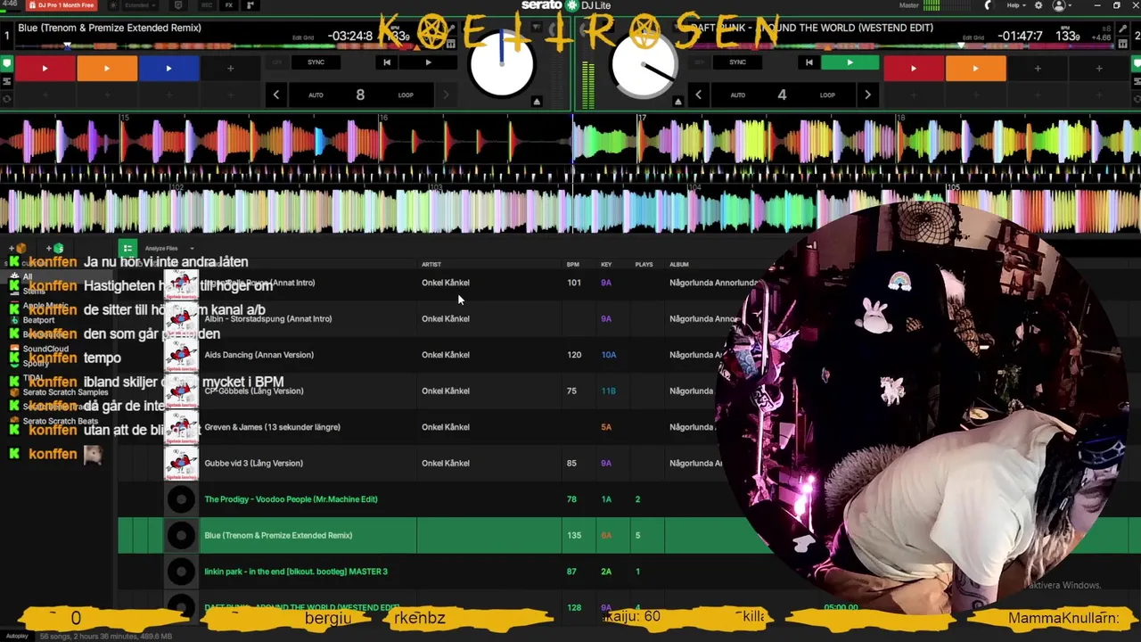This screenshot has height=642, width=1141.
Task: Select Serato Scratch Beats crate
Action: [61, 421]
